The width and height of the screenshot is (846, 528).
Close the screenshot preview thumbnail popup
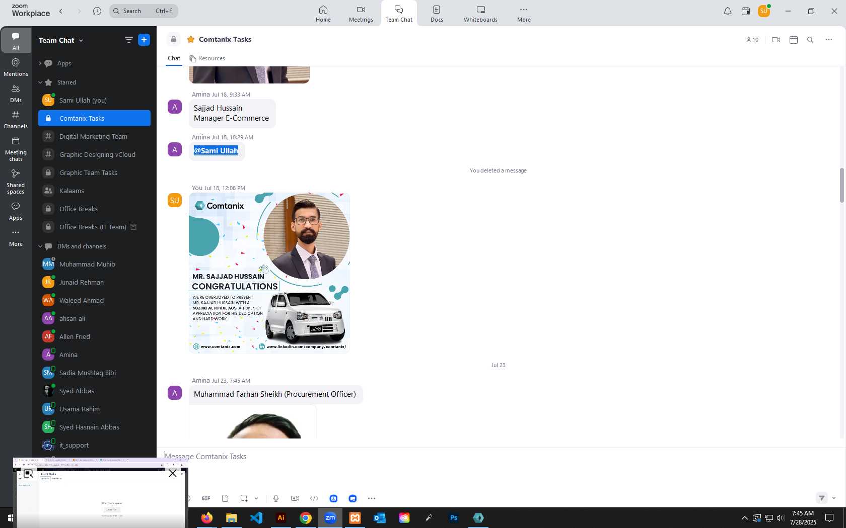pyautogui.click(x=173, y=473)
